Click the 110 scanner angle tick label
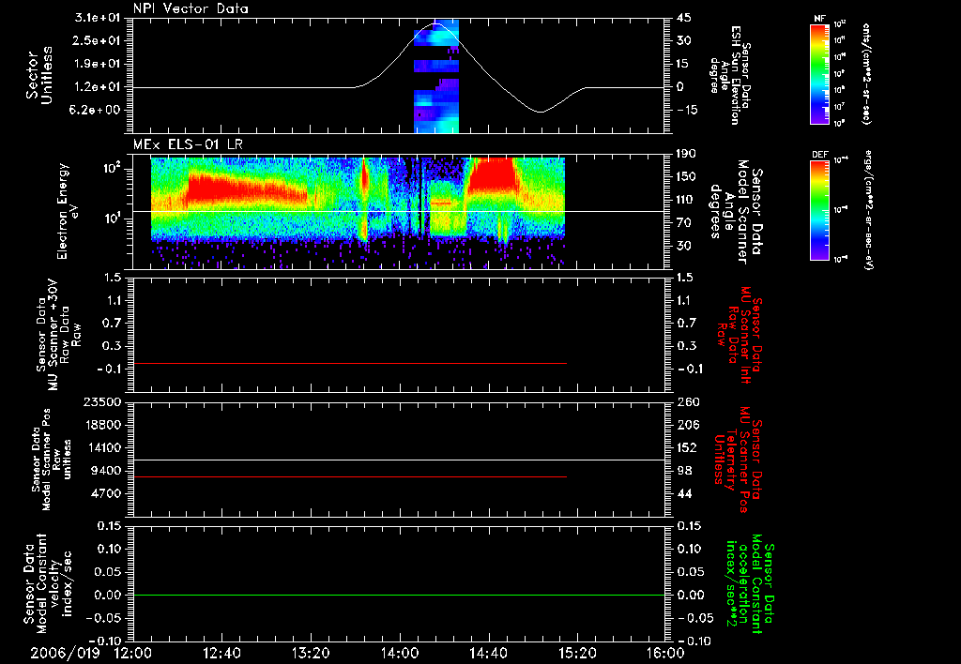Viewport: 961px width, 664px height. click(687, 200)
